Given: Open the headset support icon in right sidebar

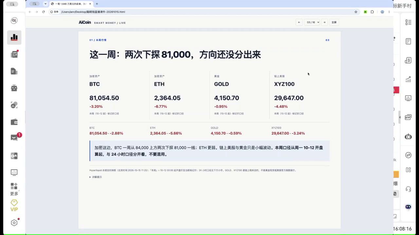Looking at the screenshot, I should pos(408,189).
